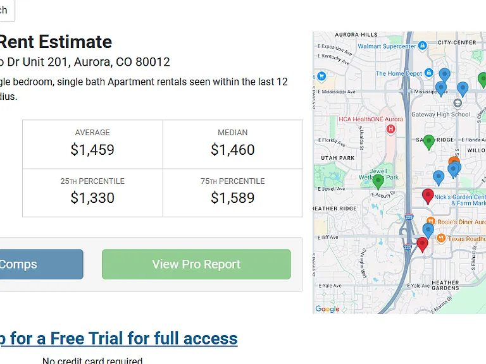Image resolution: width=486 pixels, height=364 pixels.
Task: Select the red pin beside Nick's Garden Center
Action: [x=428, y=197]
